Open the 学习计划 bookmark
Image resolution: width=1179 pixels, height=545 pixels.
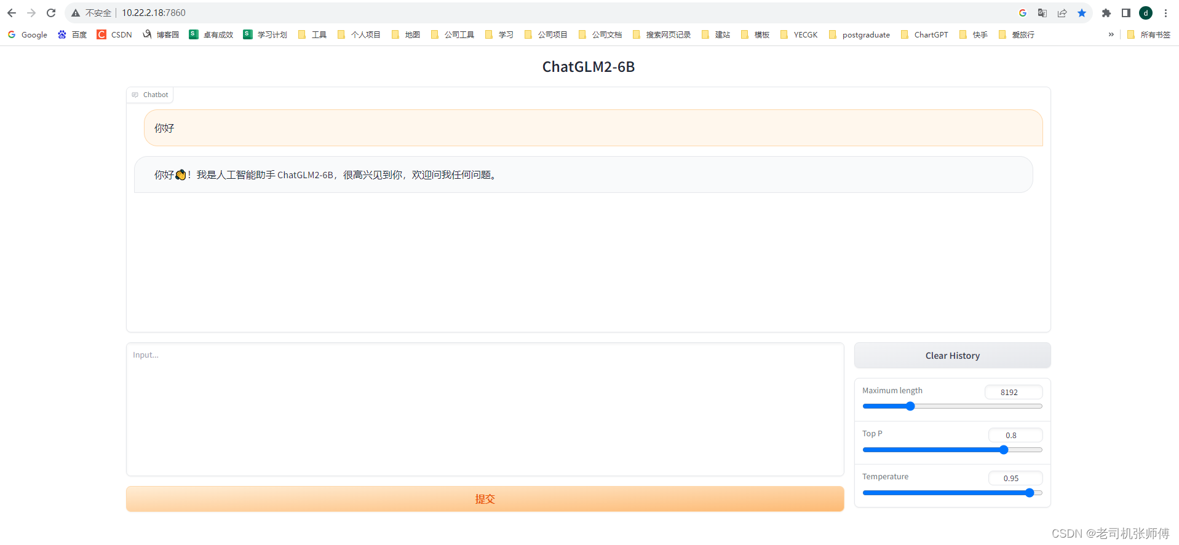coord(265,35)
